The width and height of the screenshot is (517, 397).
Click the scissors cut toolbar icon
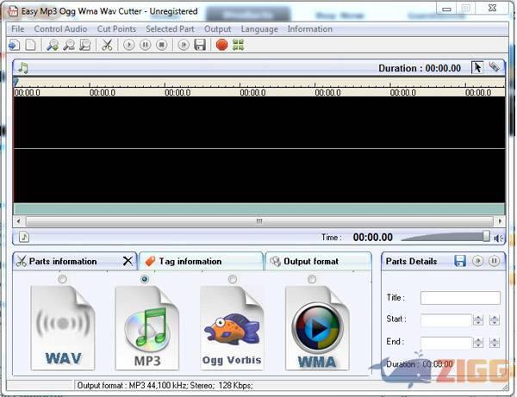pyautogui.click(x=107, y=45)
